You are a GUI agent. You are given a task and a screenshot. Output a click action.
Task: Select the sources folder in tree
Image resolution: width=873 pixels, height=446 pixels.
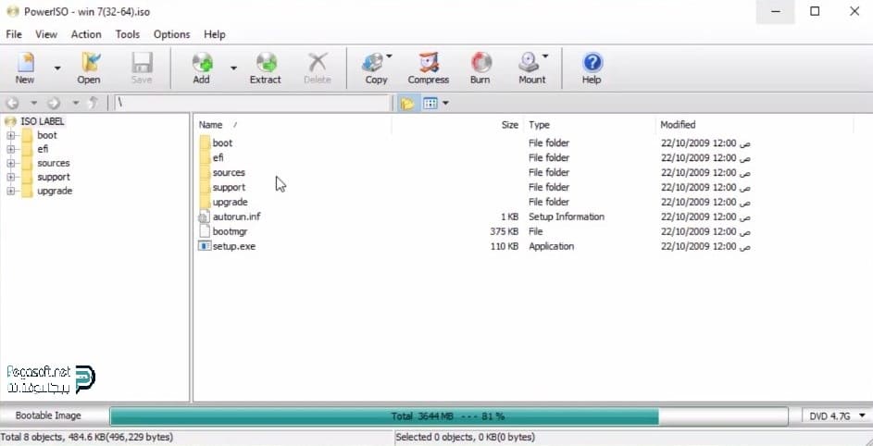coord(54,163)
